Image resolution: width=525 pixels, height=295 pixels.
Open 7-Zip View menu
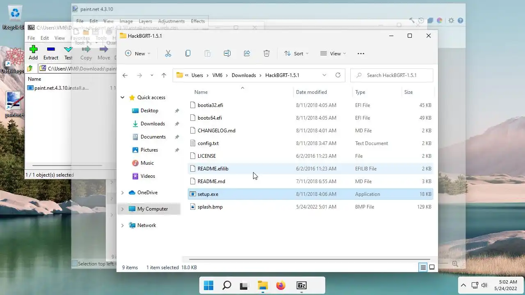(x=59, y=38)
